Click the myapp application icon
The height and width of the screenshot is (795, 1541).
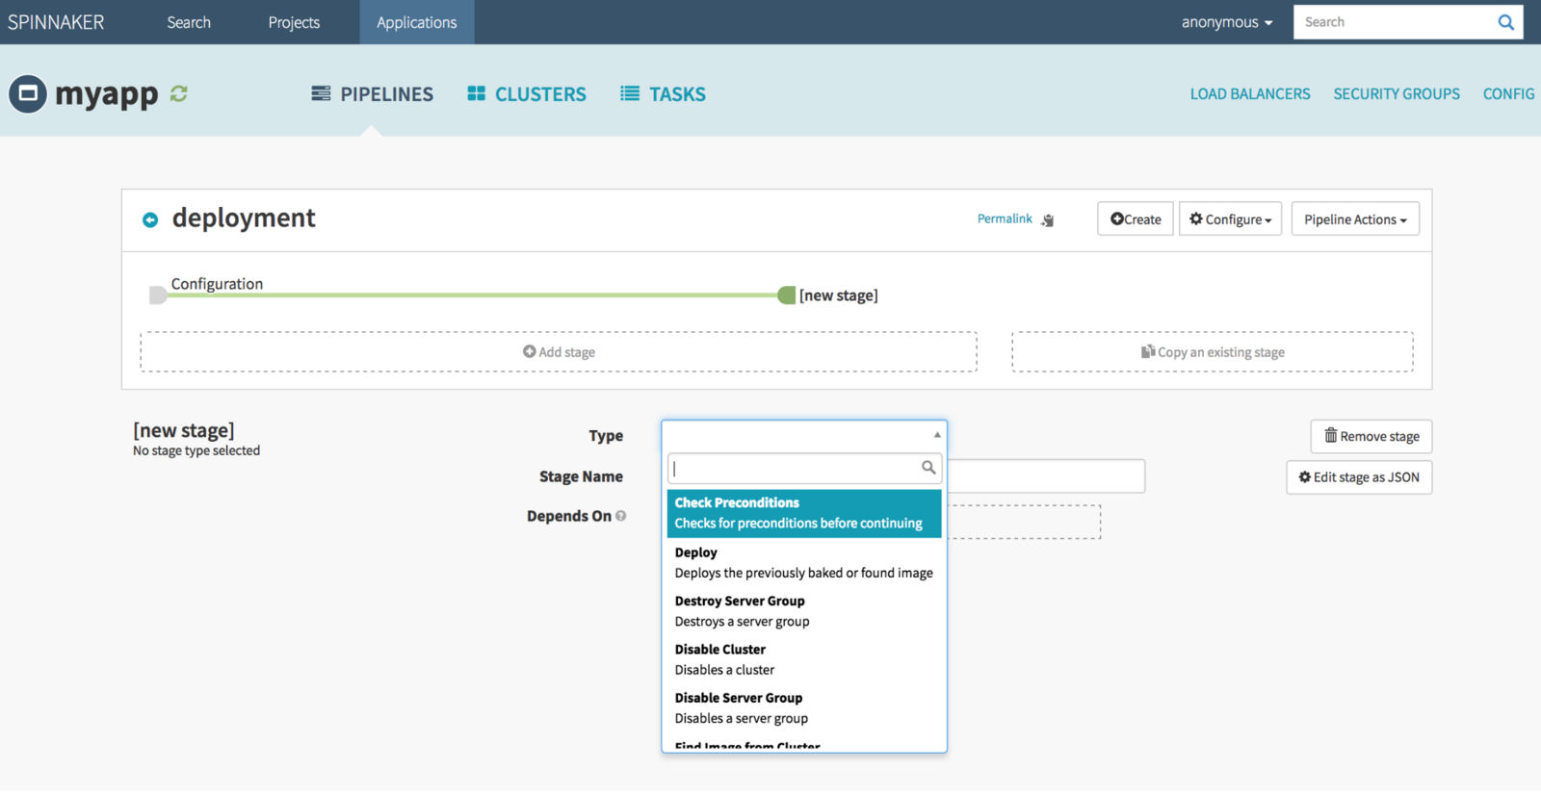28,94
